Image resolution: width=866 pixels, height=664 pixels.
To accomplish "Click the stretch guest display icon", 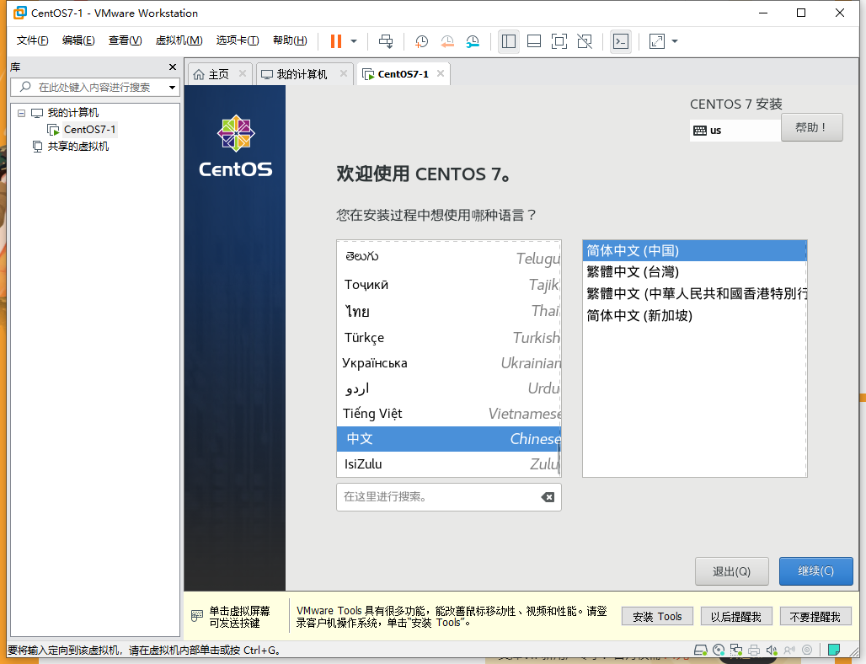I will pyautogui.click(x=657, y=41).
